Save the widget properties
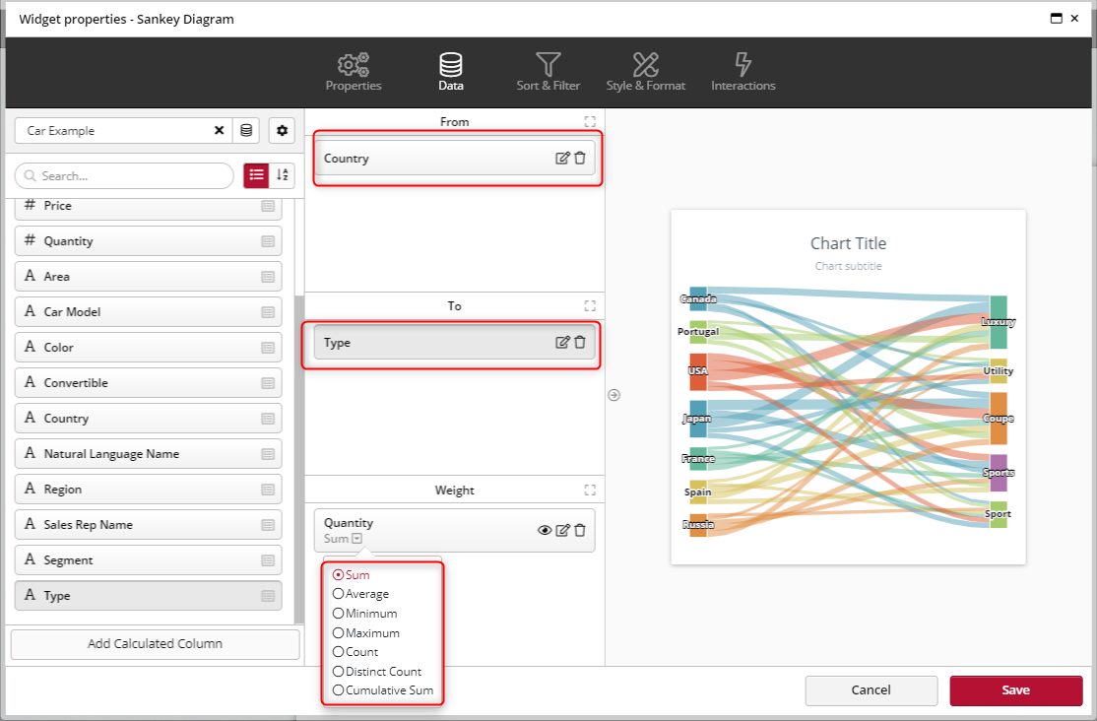 point(1015,690)
